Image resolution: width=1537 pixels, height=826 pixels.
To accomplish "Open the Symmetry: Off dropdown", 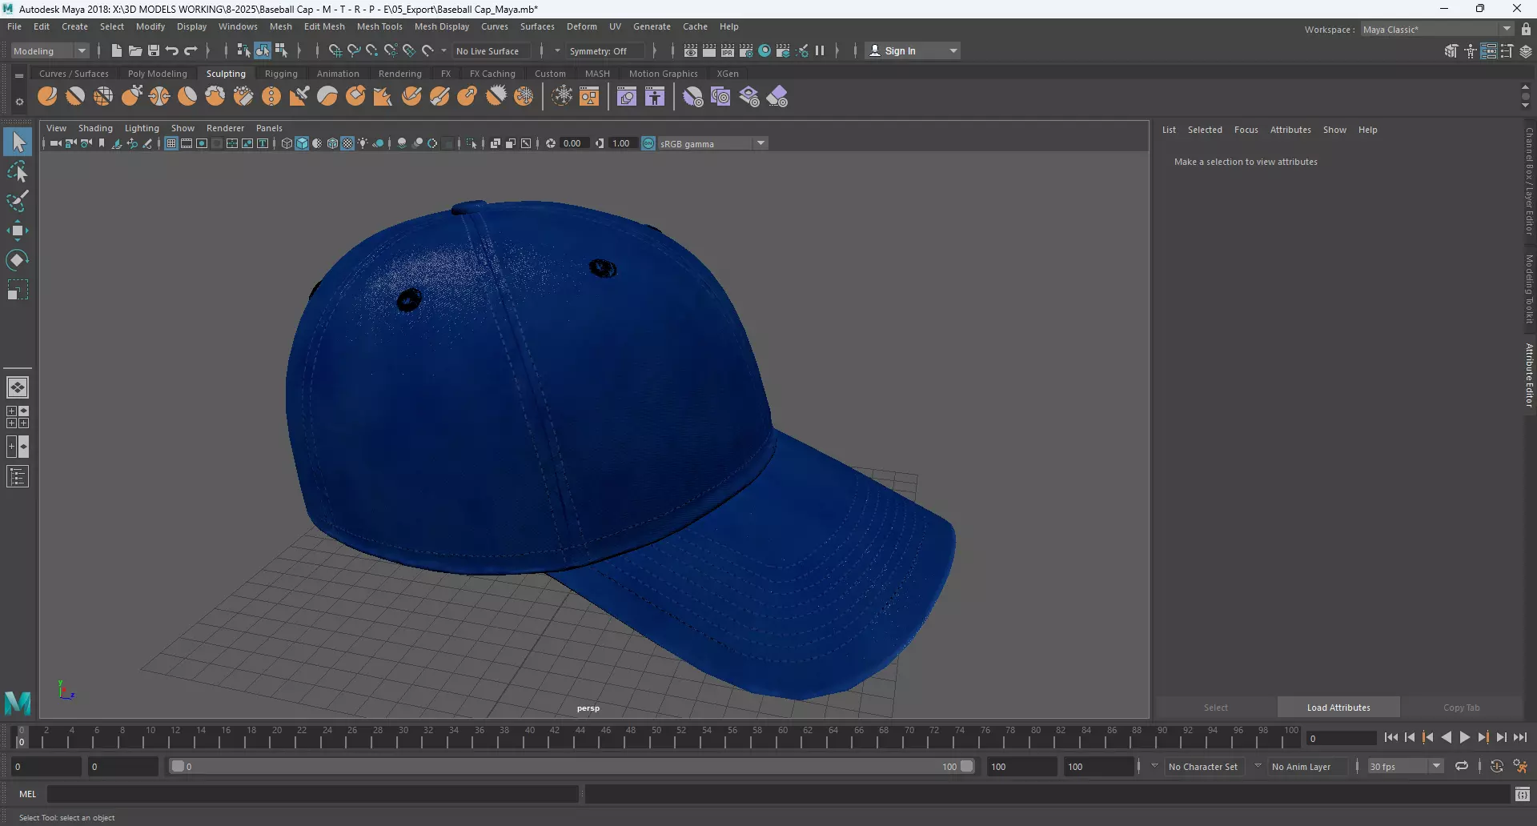I will (605, 50).
